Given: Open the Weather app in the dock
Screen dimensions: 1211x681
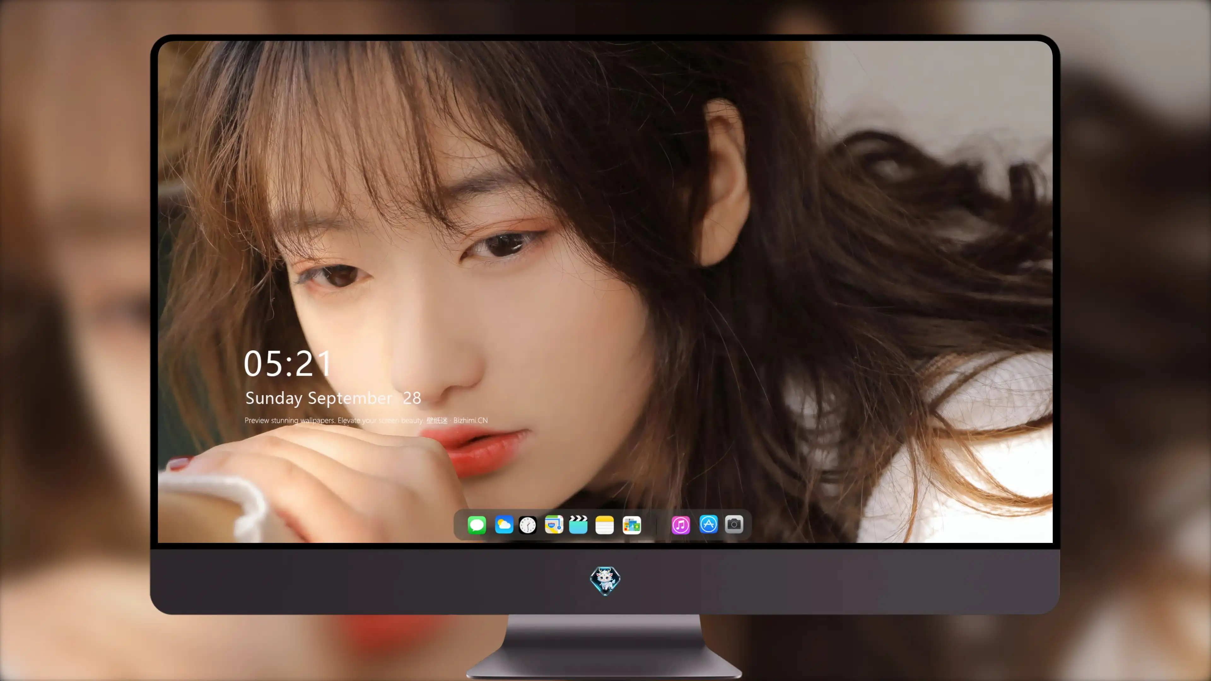Looking at the screenshot, I should [x=504, y=525].
